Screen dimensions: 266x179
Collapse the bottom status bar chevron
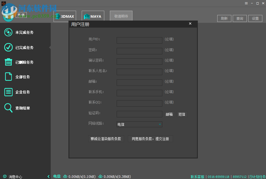pos(48,177)
